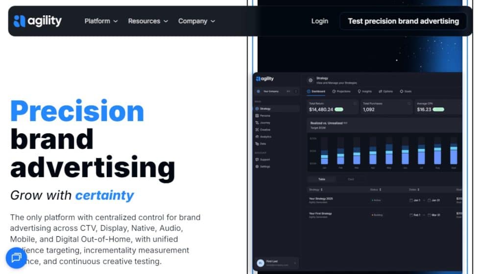This screenshot has height=274, width=480.
Task: Switch to the Insights tab
Action: coord(364,91)
